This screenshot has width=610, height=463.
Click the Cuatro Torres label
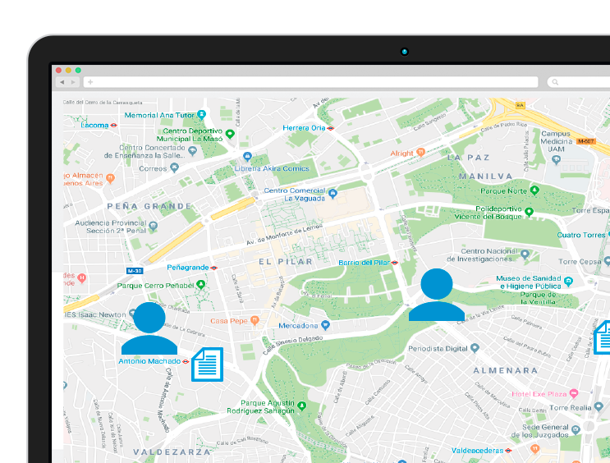[581, 235]
